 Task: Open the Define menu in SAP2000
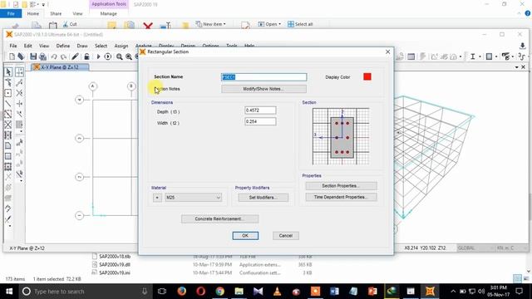tap(63, 46)
